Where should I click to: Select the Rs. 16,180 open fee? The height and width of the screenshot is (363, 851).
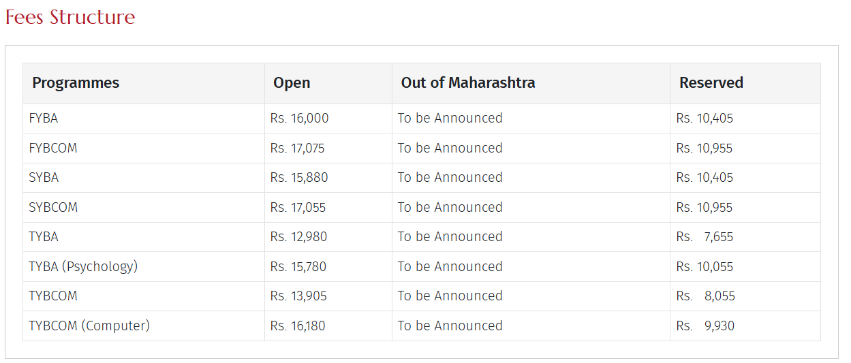[298, 326]
